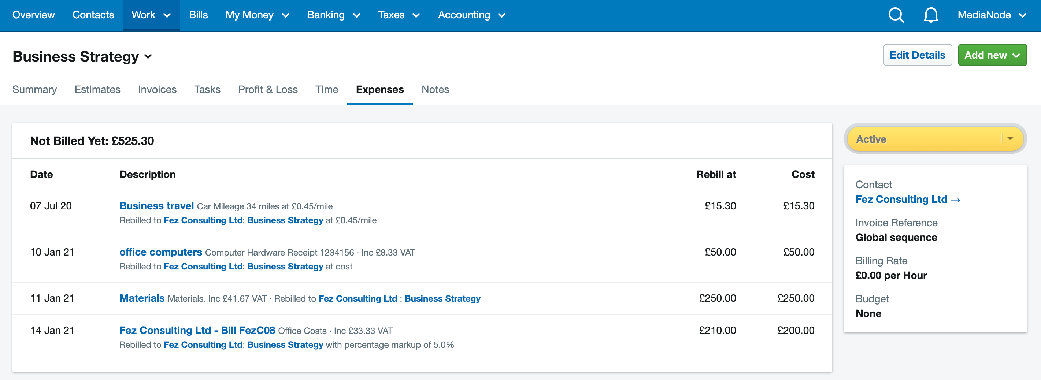Open the office computers expense entry
This screenshot has width=1041, height=380.
(160, 252)
